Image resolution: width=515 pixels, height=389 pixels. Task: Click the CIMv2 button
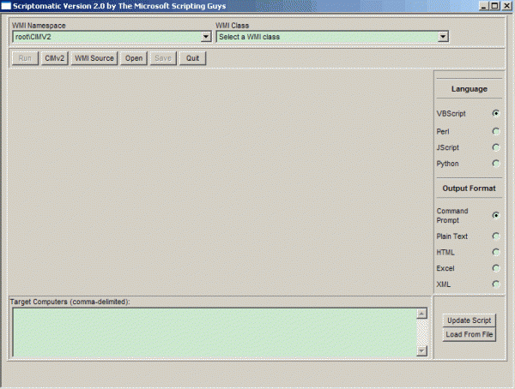pyautogui.click(x=55, y=58)
